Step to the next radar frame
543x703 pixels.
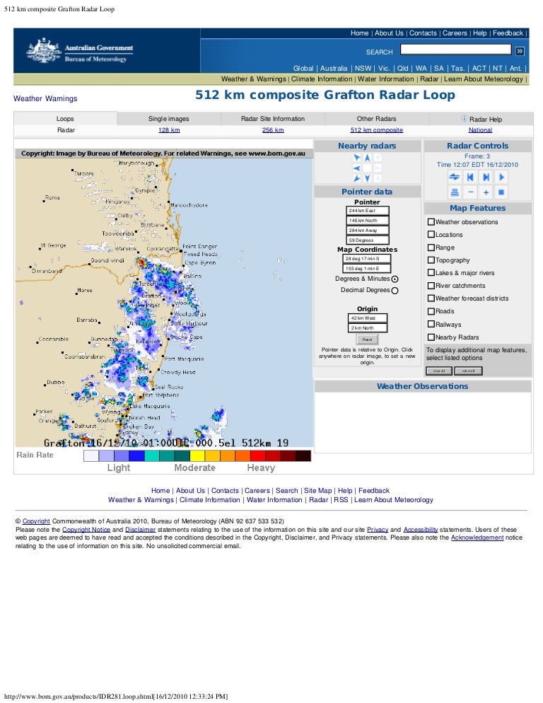coord(486,177)
